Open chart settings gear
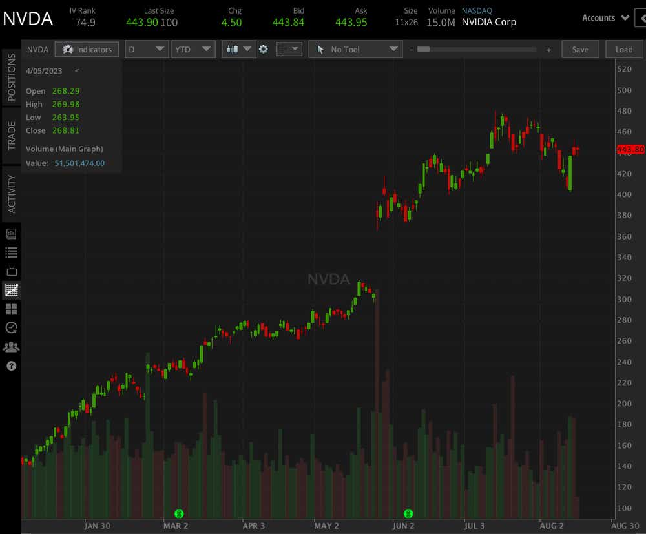This screenshot has height=534, width=646. 264,50
